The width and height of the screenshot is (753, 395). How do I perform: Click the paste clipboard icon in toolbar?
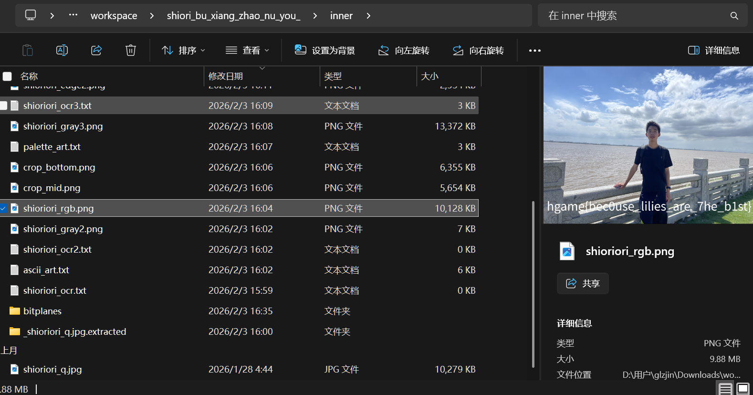point(28,50)
